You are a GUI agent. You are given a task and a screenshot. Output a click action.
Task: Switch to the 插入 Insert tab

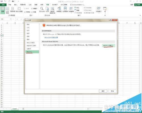tap(16, 5)
